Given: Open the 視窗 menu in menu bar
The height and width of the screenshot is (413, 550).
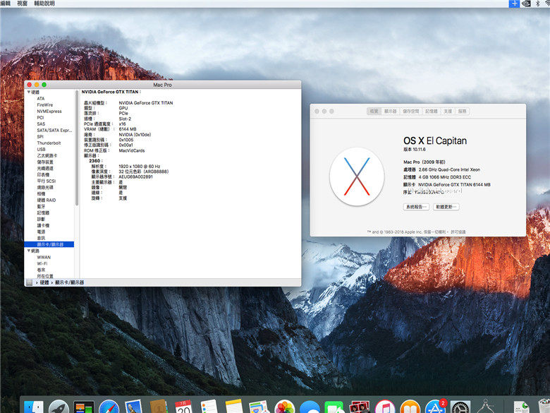Looking at the screenshot, I should pyautogui.click(x=22, y=4).
